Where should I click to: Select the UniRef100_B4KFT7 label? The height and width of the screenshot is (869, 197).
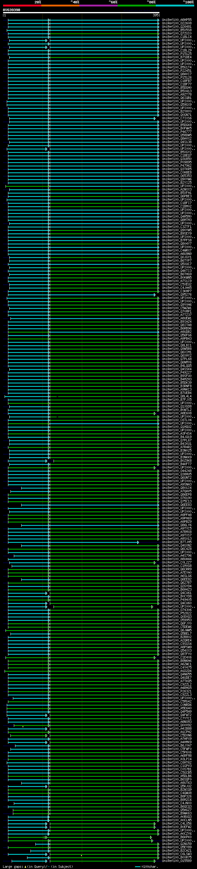pos(177,464)
